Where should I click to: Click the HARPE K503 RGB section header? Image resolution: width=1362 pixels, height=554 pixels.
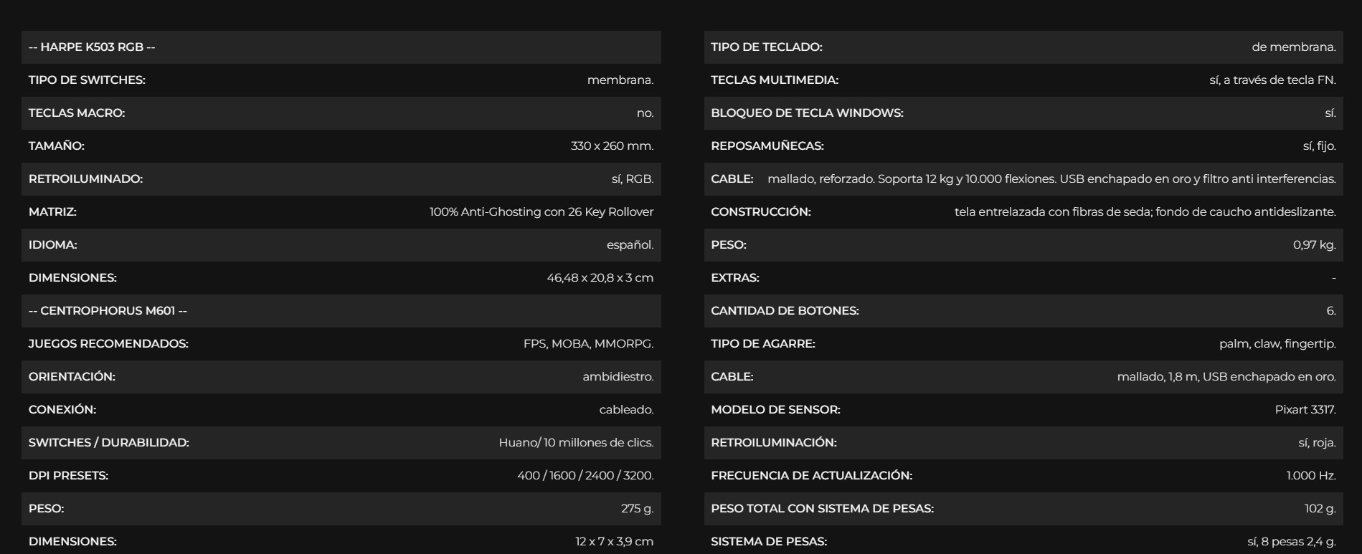92,47
